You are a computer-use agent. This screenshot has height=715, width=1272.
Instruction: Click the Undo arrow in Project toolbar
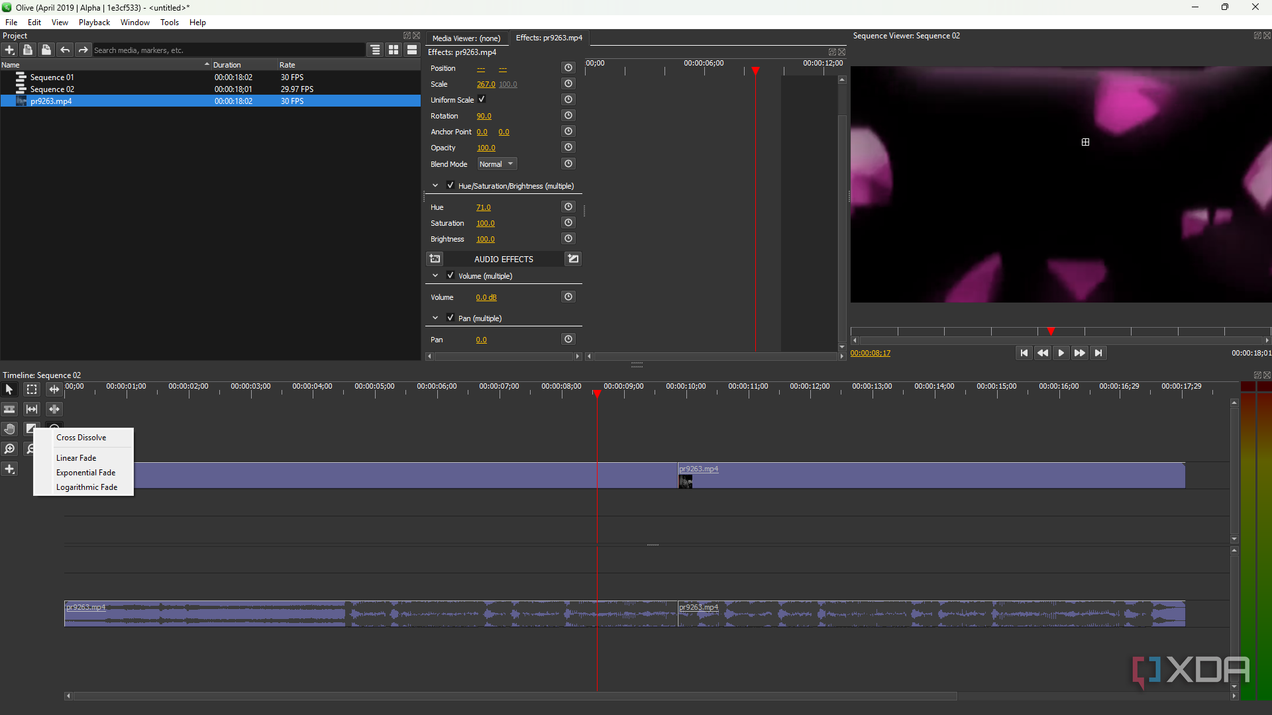click(x=65, y=50)
